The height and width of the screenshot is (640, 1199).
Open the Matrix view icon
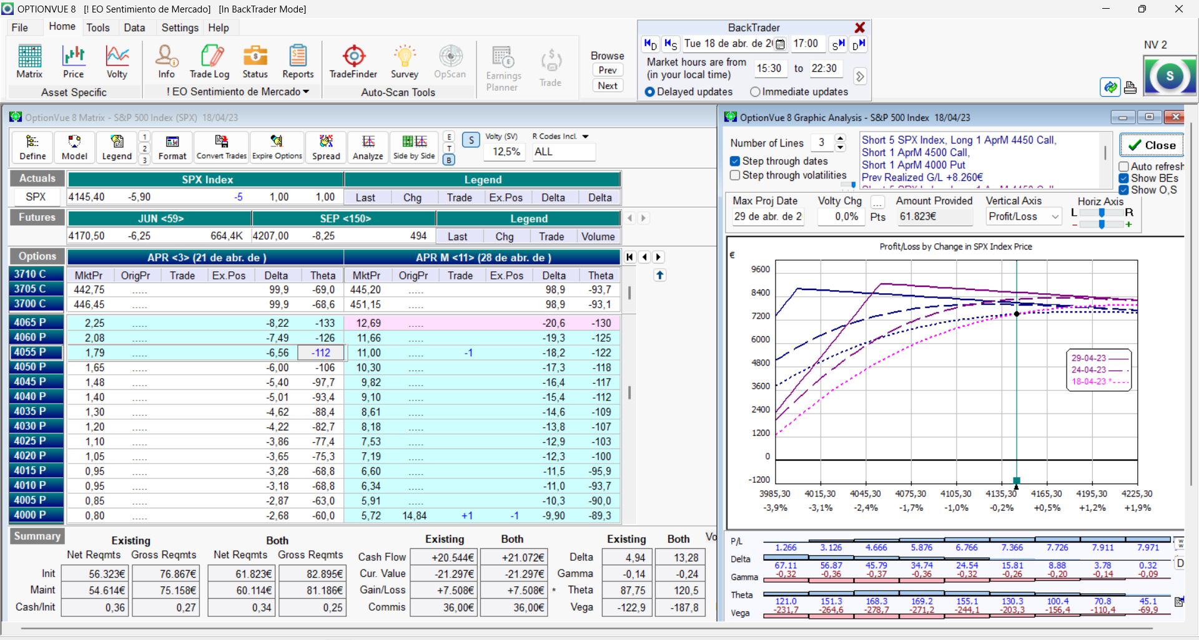pyautogui.click(x=29, y=61)
